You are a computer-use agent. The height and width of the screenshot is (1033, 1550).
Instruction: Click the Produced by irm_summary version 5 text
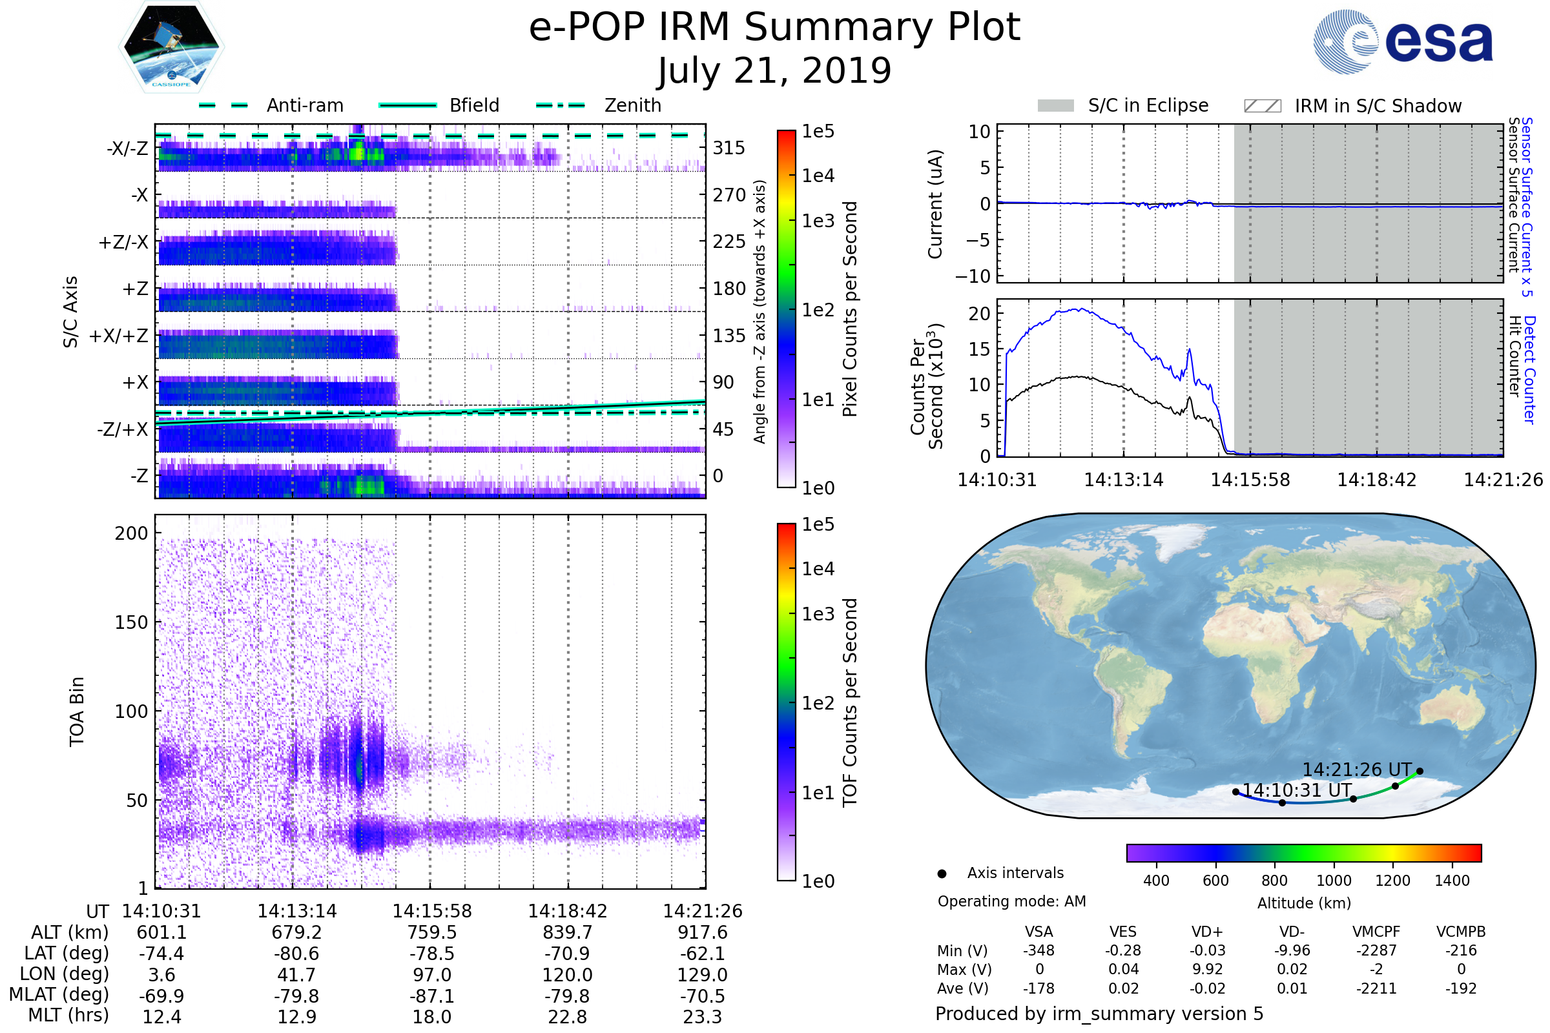1099,1013
